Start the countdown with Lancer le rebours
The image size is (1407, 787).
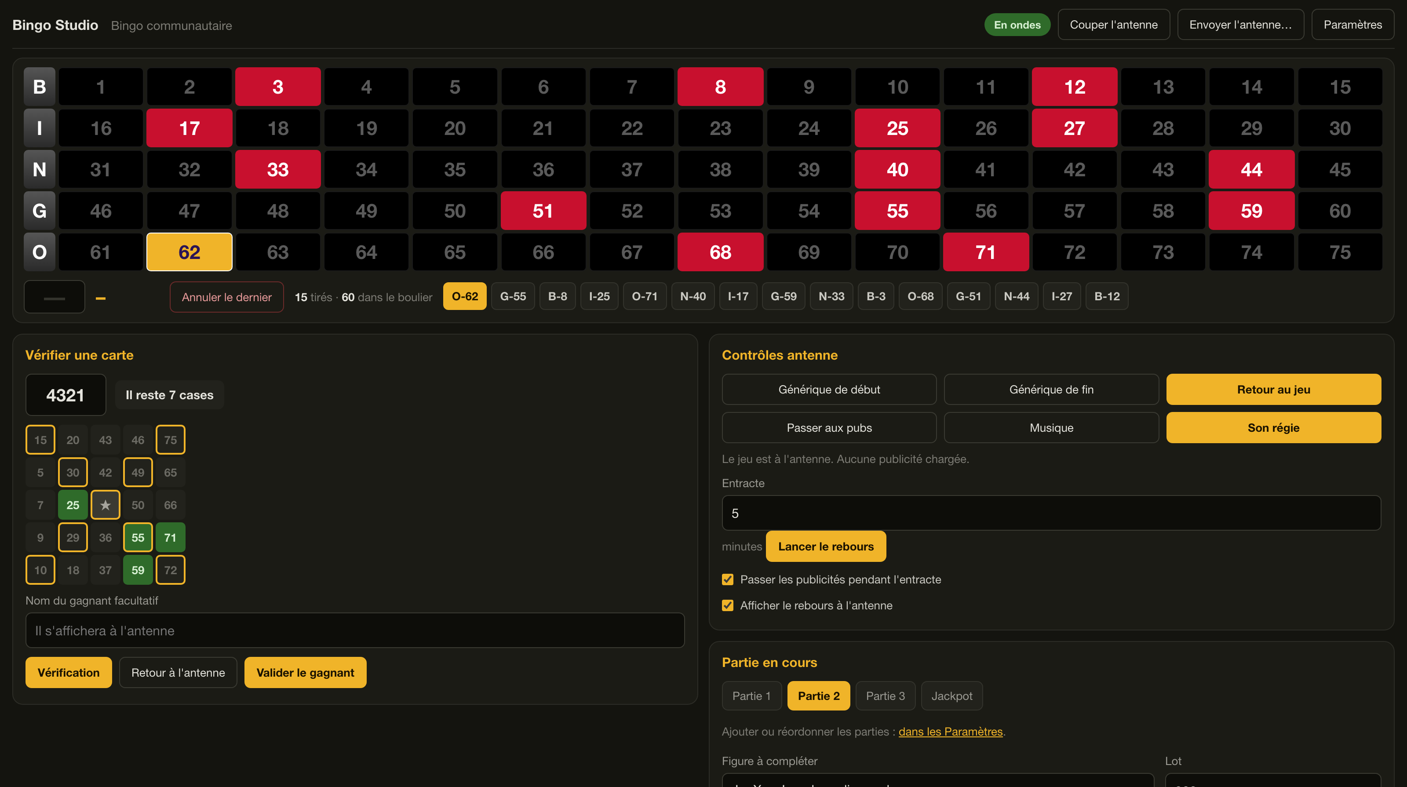point(826,546)
